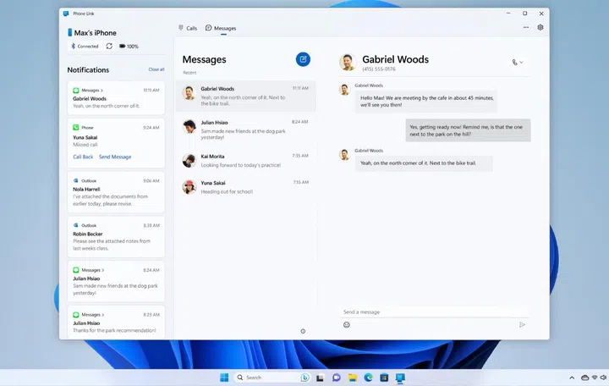Open Nola Harrell Outlook notification

click(x=116, y=192)
